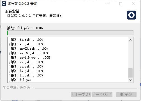Click the log scroll-down arrow

click(x=131, y=80)
